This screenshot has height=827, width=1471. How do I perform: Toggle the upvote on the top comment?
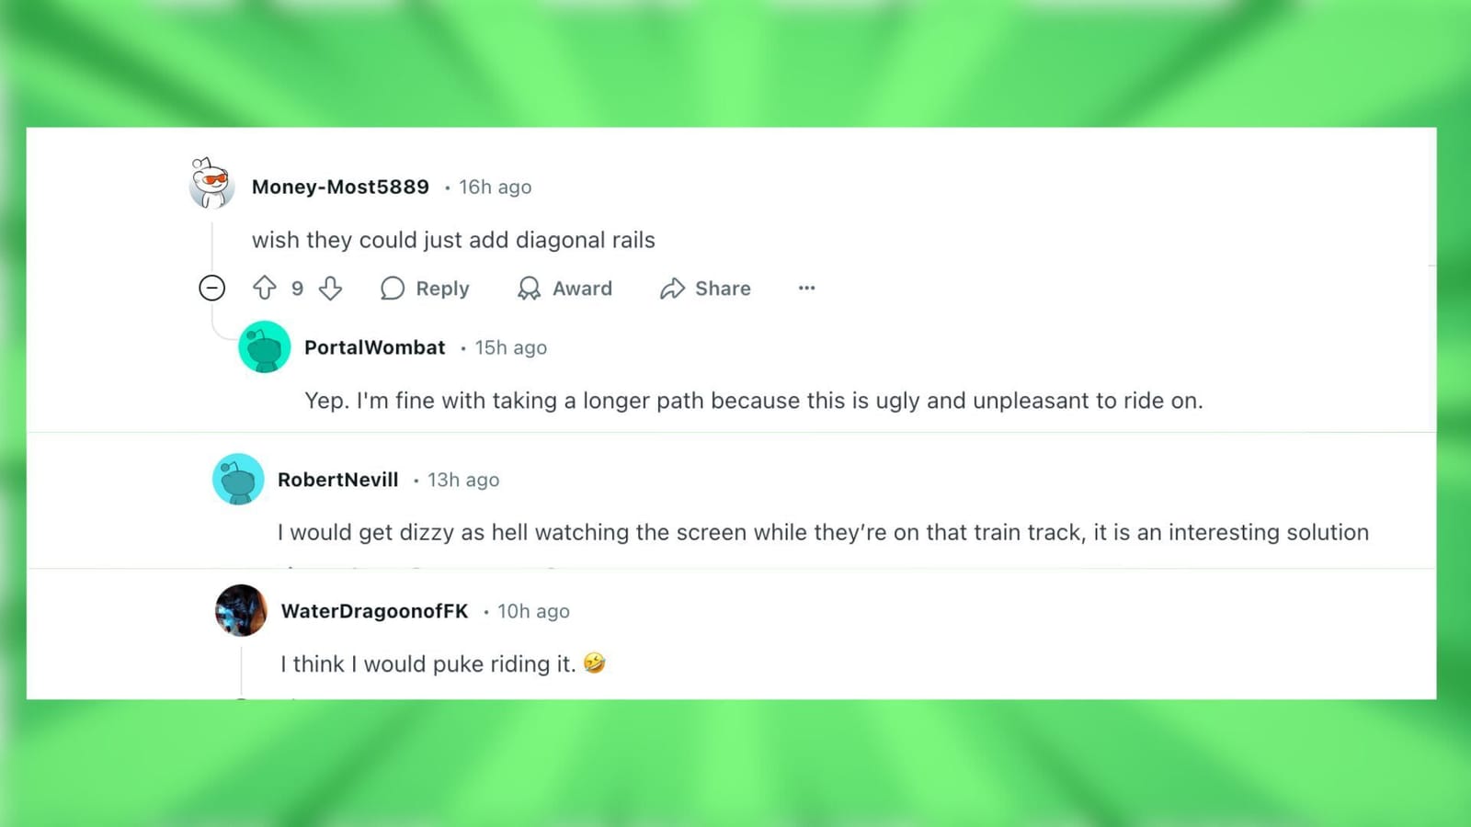point(265,289)
